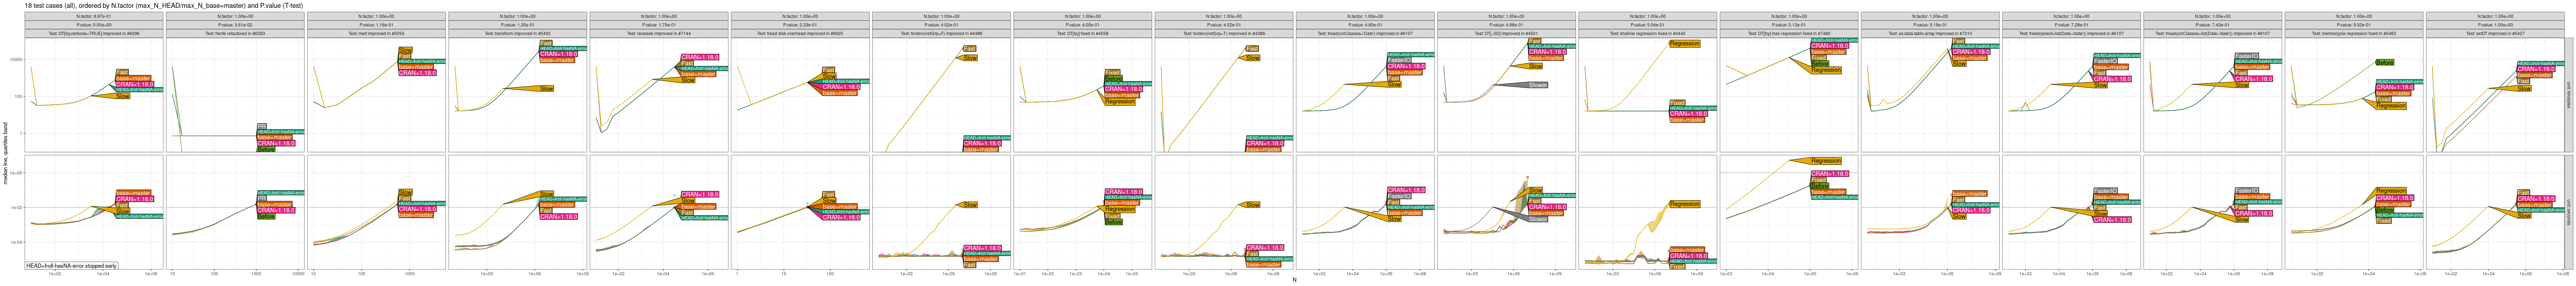The image size is (2576, 286).
Task: Click "Slow" label in forderv(retGrp=F) seconds panel
Action: pyautogui.click(x=970, y=205)
